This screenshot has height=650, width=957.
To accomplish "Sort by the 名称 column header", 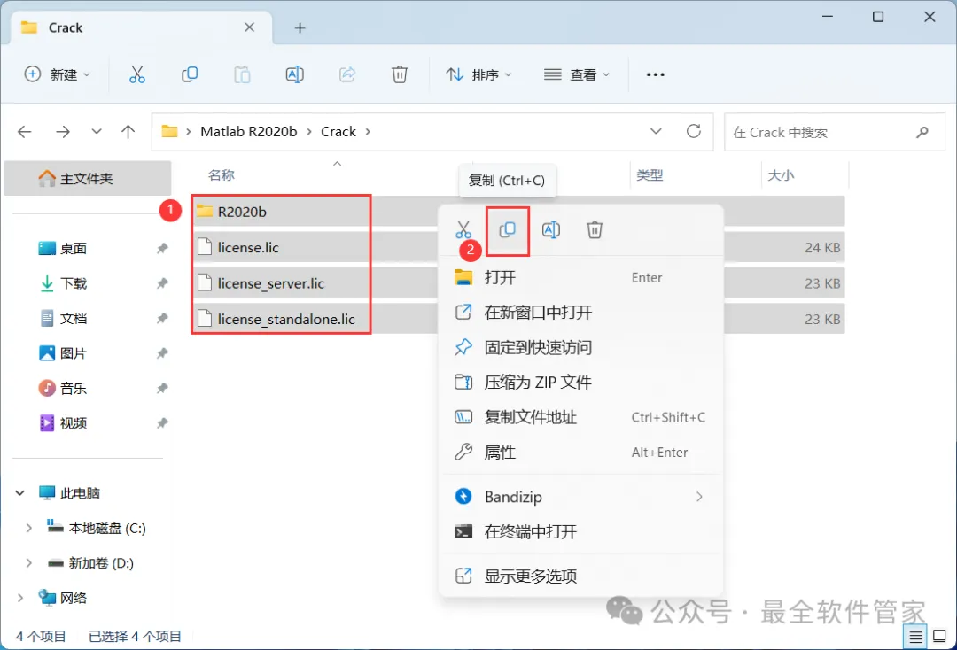I will (x=221, y=175).
